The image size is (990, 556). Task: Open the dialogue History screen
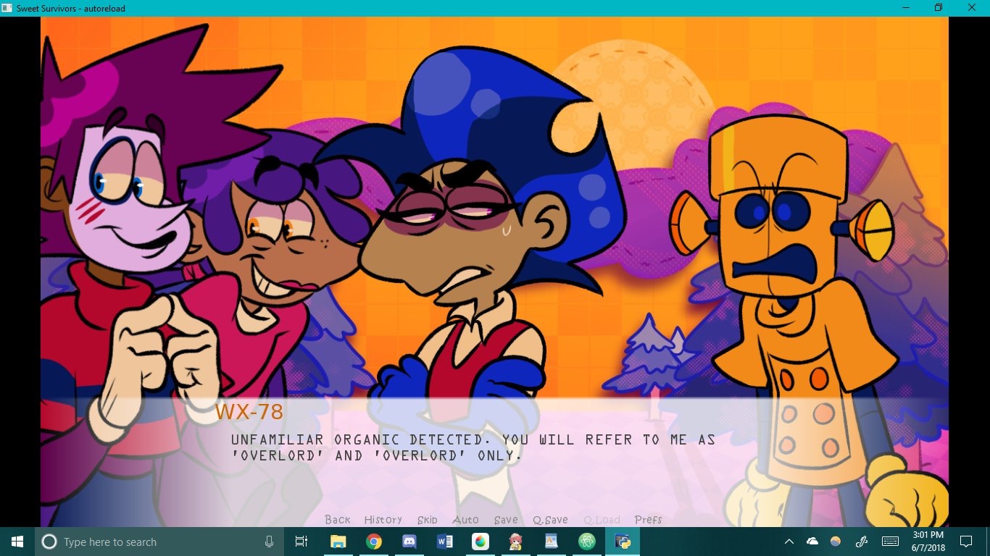click(383, 520)
